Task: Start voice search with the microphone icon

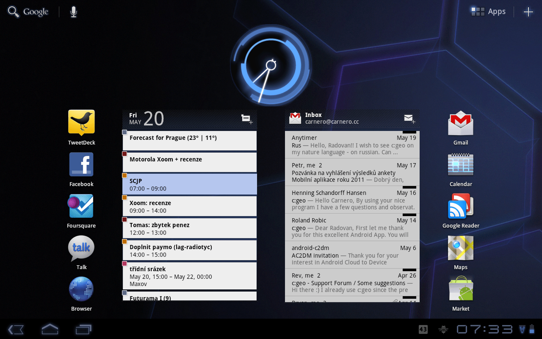Action: (74, 12)
